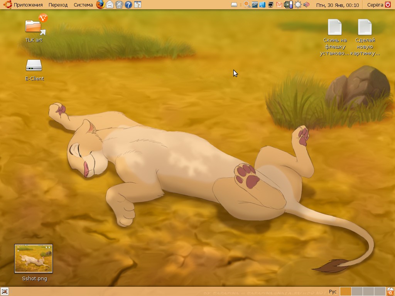The width and height of the screenshot is (395, 296).
Task: Toggle the muted volume speaker icon
Action: pos(307,5)
